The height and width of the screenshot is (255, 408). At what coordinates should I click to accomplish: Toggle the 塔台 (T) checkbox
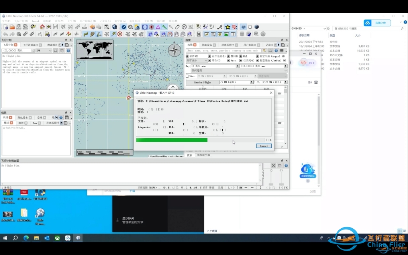tap(210, 61)
